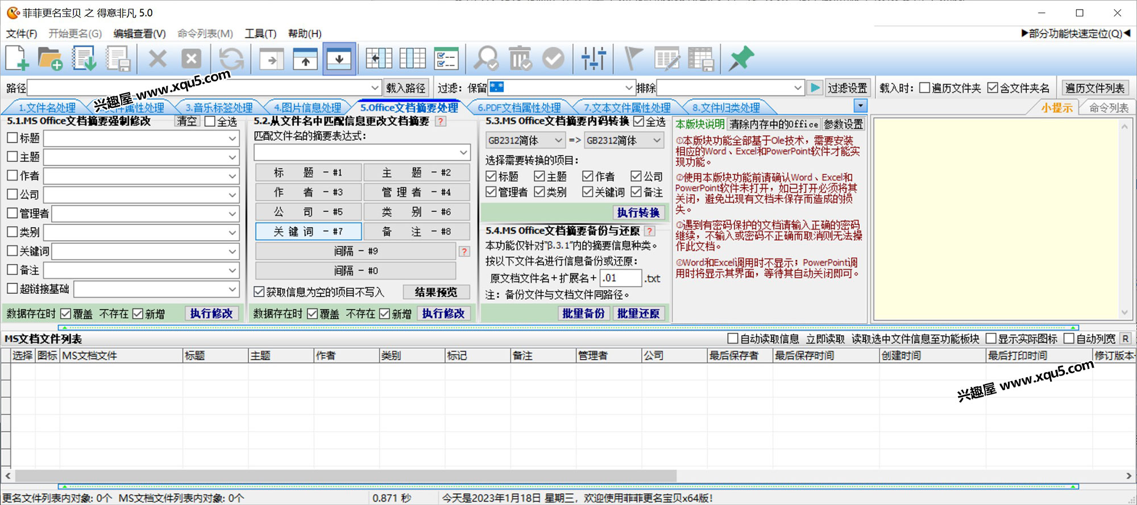The height and width of the screenshot is (505, 1137).
Task: Click the red question mark beside 5.2 title
Action: [x=441, y=122]
